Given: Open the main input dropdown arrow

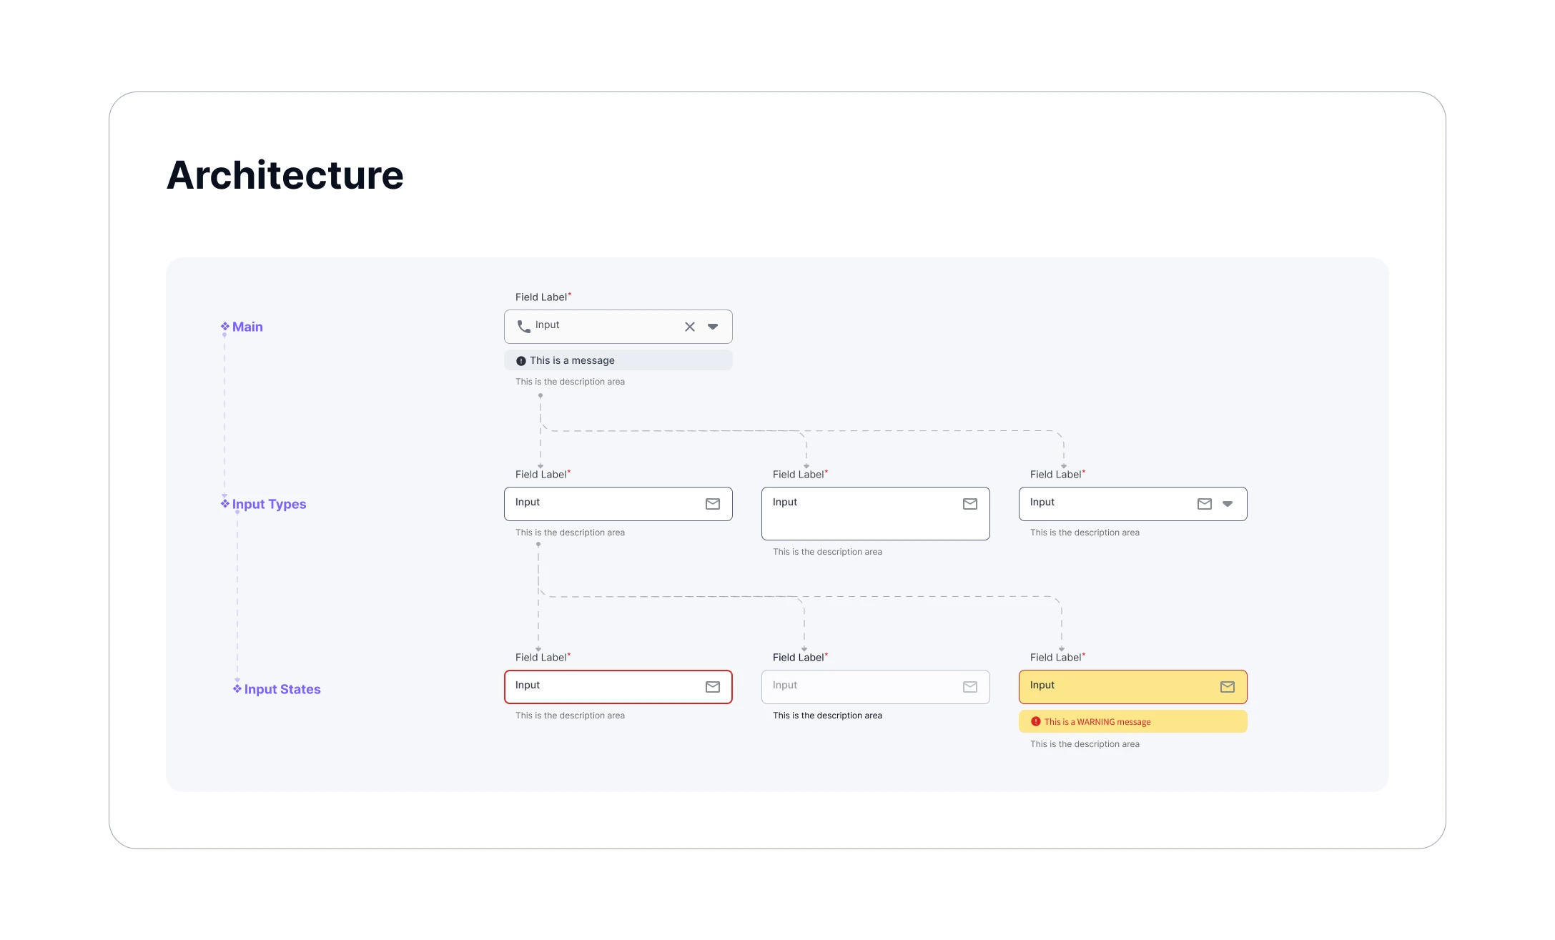Looking at the screenshot, I should (712, 327).
